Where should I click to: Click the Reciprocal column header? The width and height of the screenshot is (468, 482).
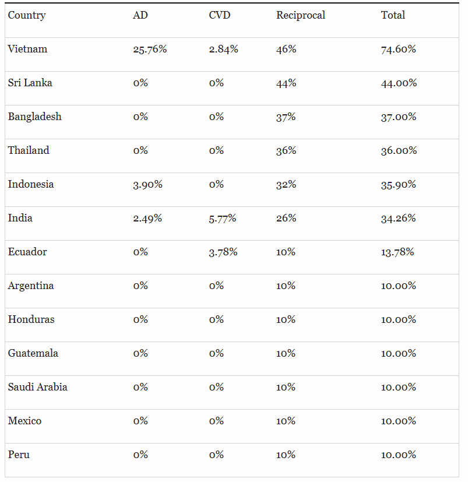(300, 15)
